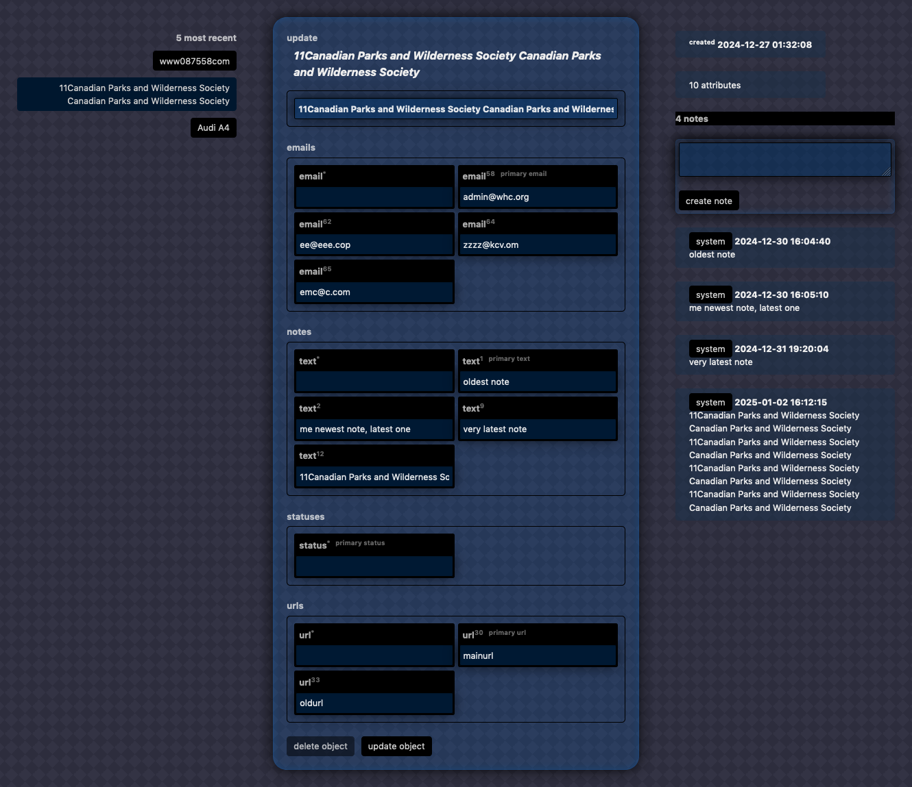Click note text 'oldest note' in right panel
The width and height of the screenshot is (912, 787).
[x=712, y=255]
